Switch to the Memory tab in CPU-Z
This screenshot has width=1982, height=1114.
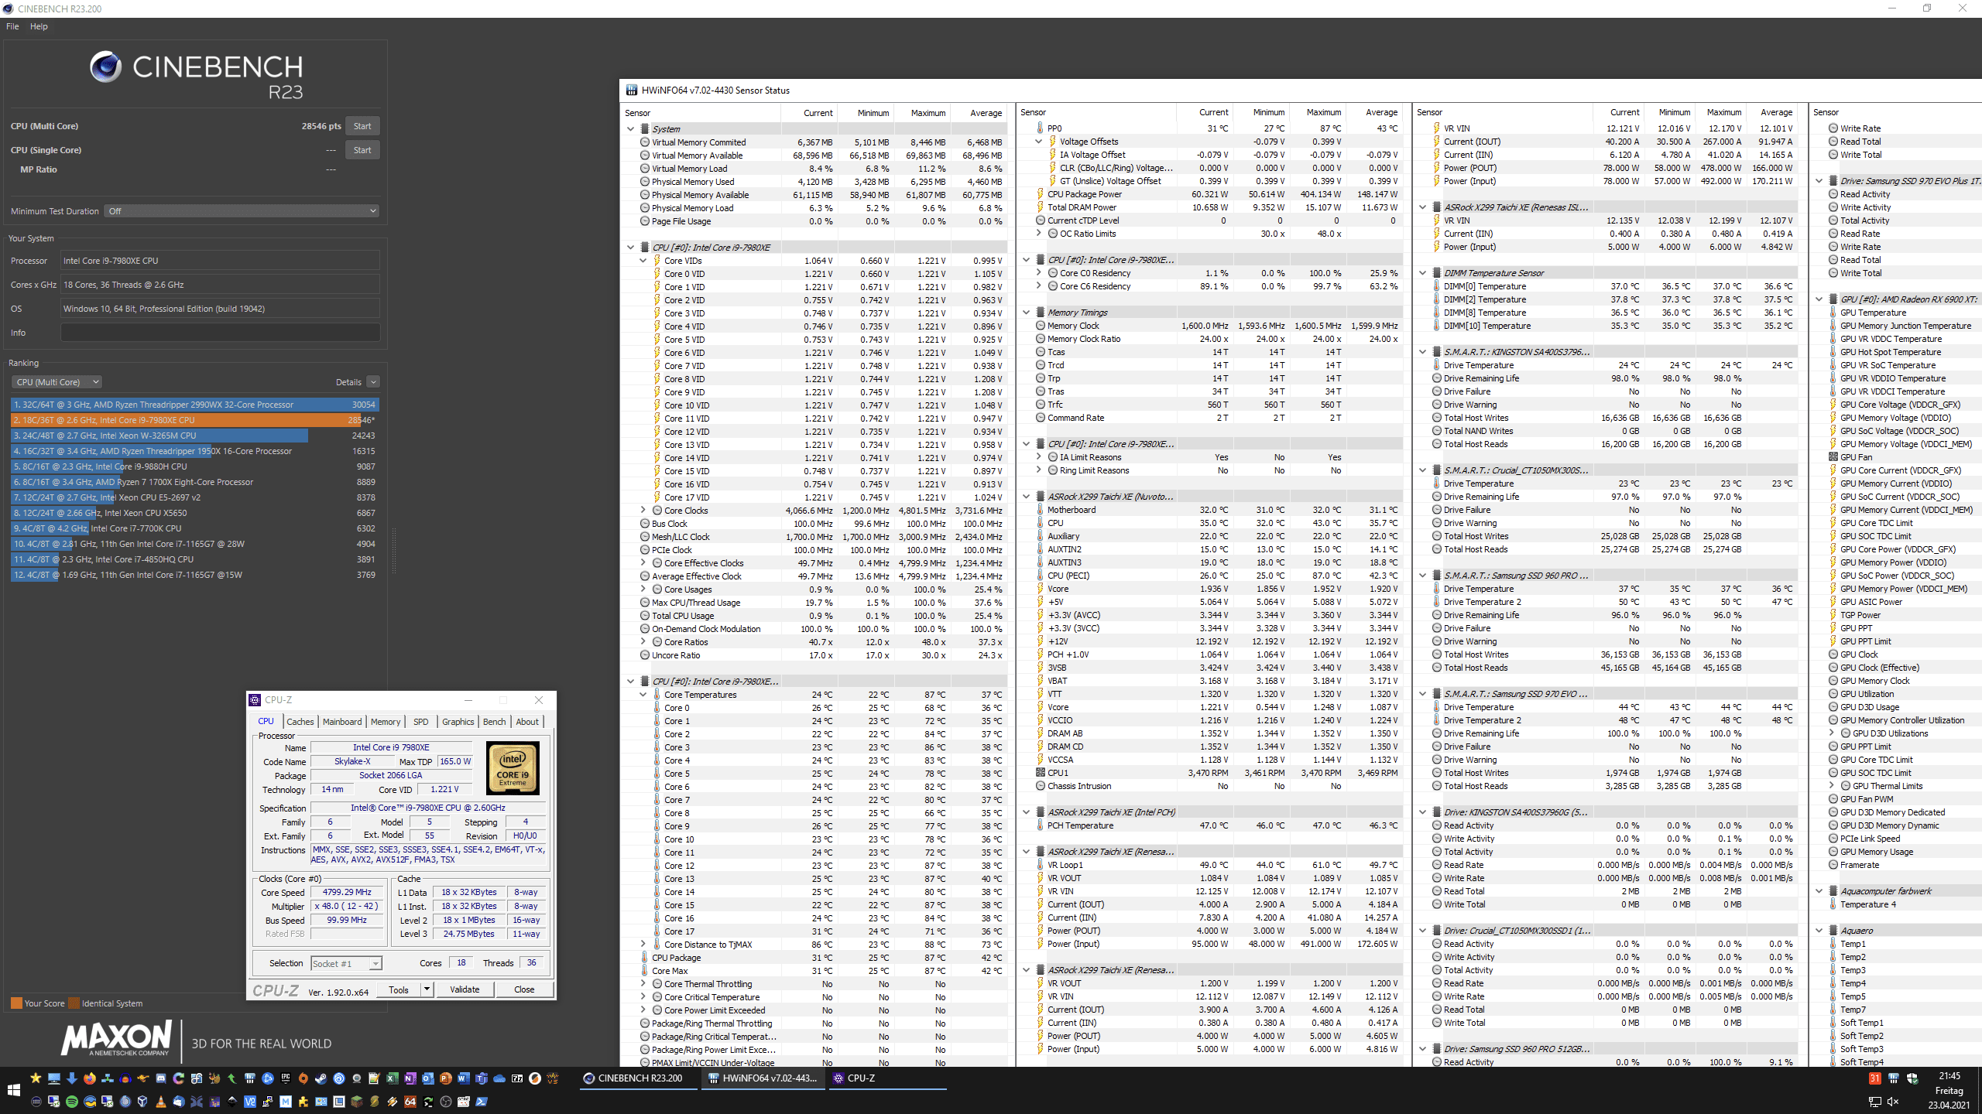tap(385, 722)
